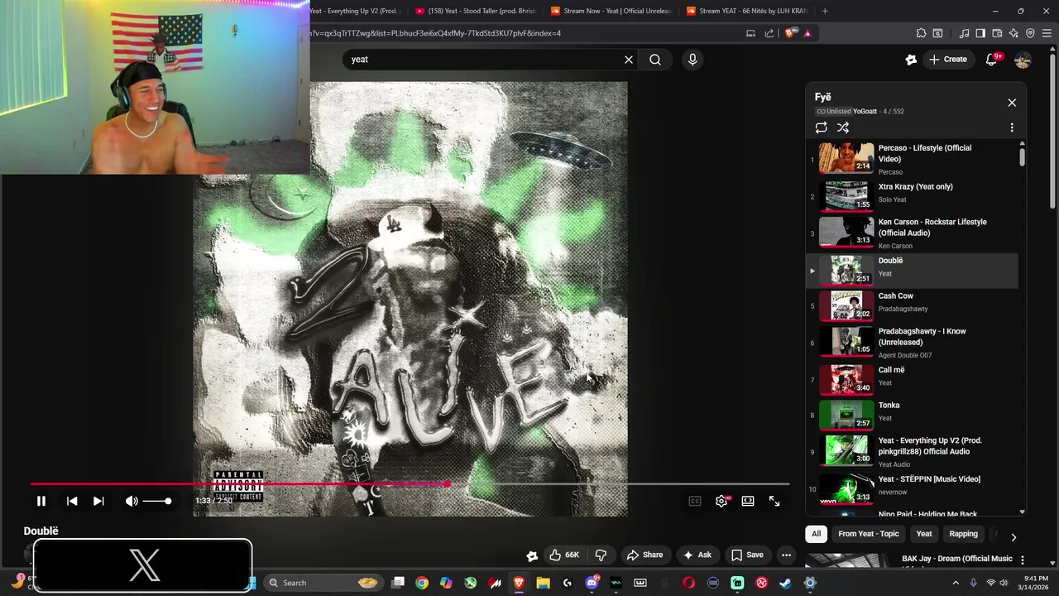
Task: Clear the 'yeat' search text
Action: click(x=629, y=60)
